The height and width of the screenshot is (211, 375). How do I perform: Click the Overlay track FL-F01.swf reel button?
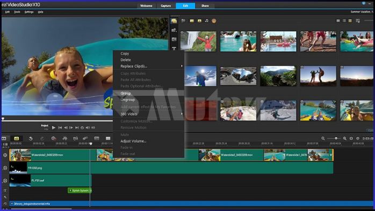click(x=5, y=180)
